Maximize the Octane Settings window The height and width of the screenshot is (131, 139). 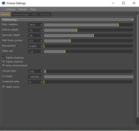click(x=124, y=3)
